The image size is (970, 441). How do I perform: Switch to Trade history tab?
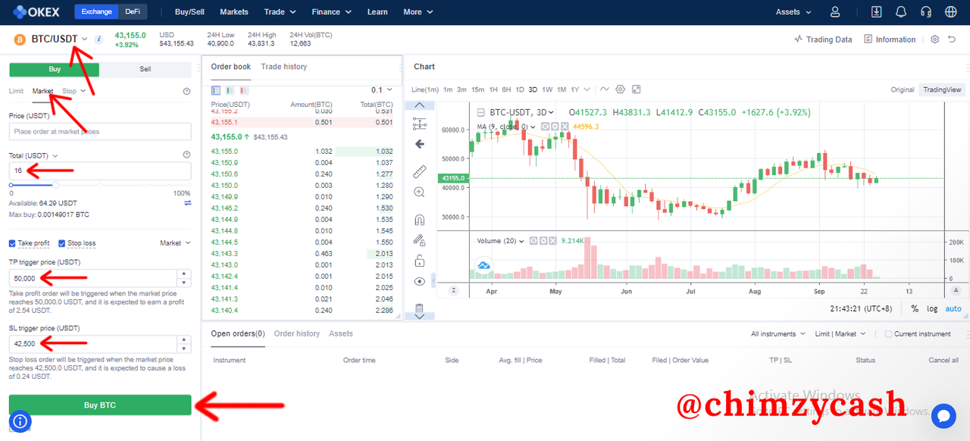[284, 67]
